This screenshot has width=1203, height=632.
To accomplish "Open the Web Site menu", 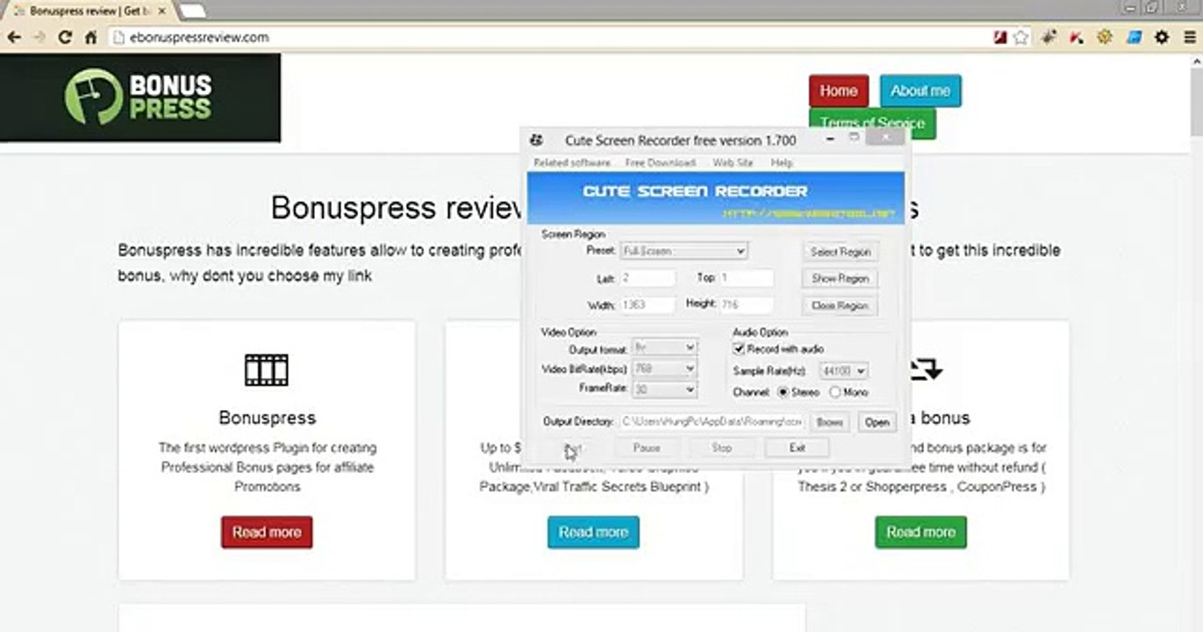I will pos(733,163).
